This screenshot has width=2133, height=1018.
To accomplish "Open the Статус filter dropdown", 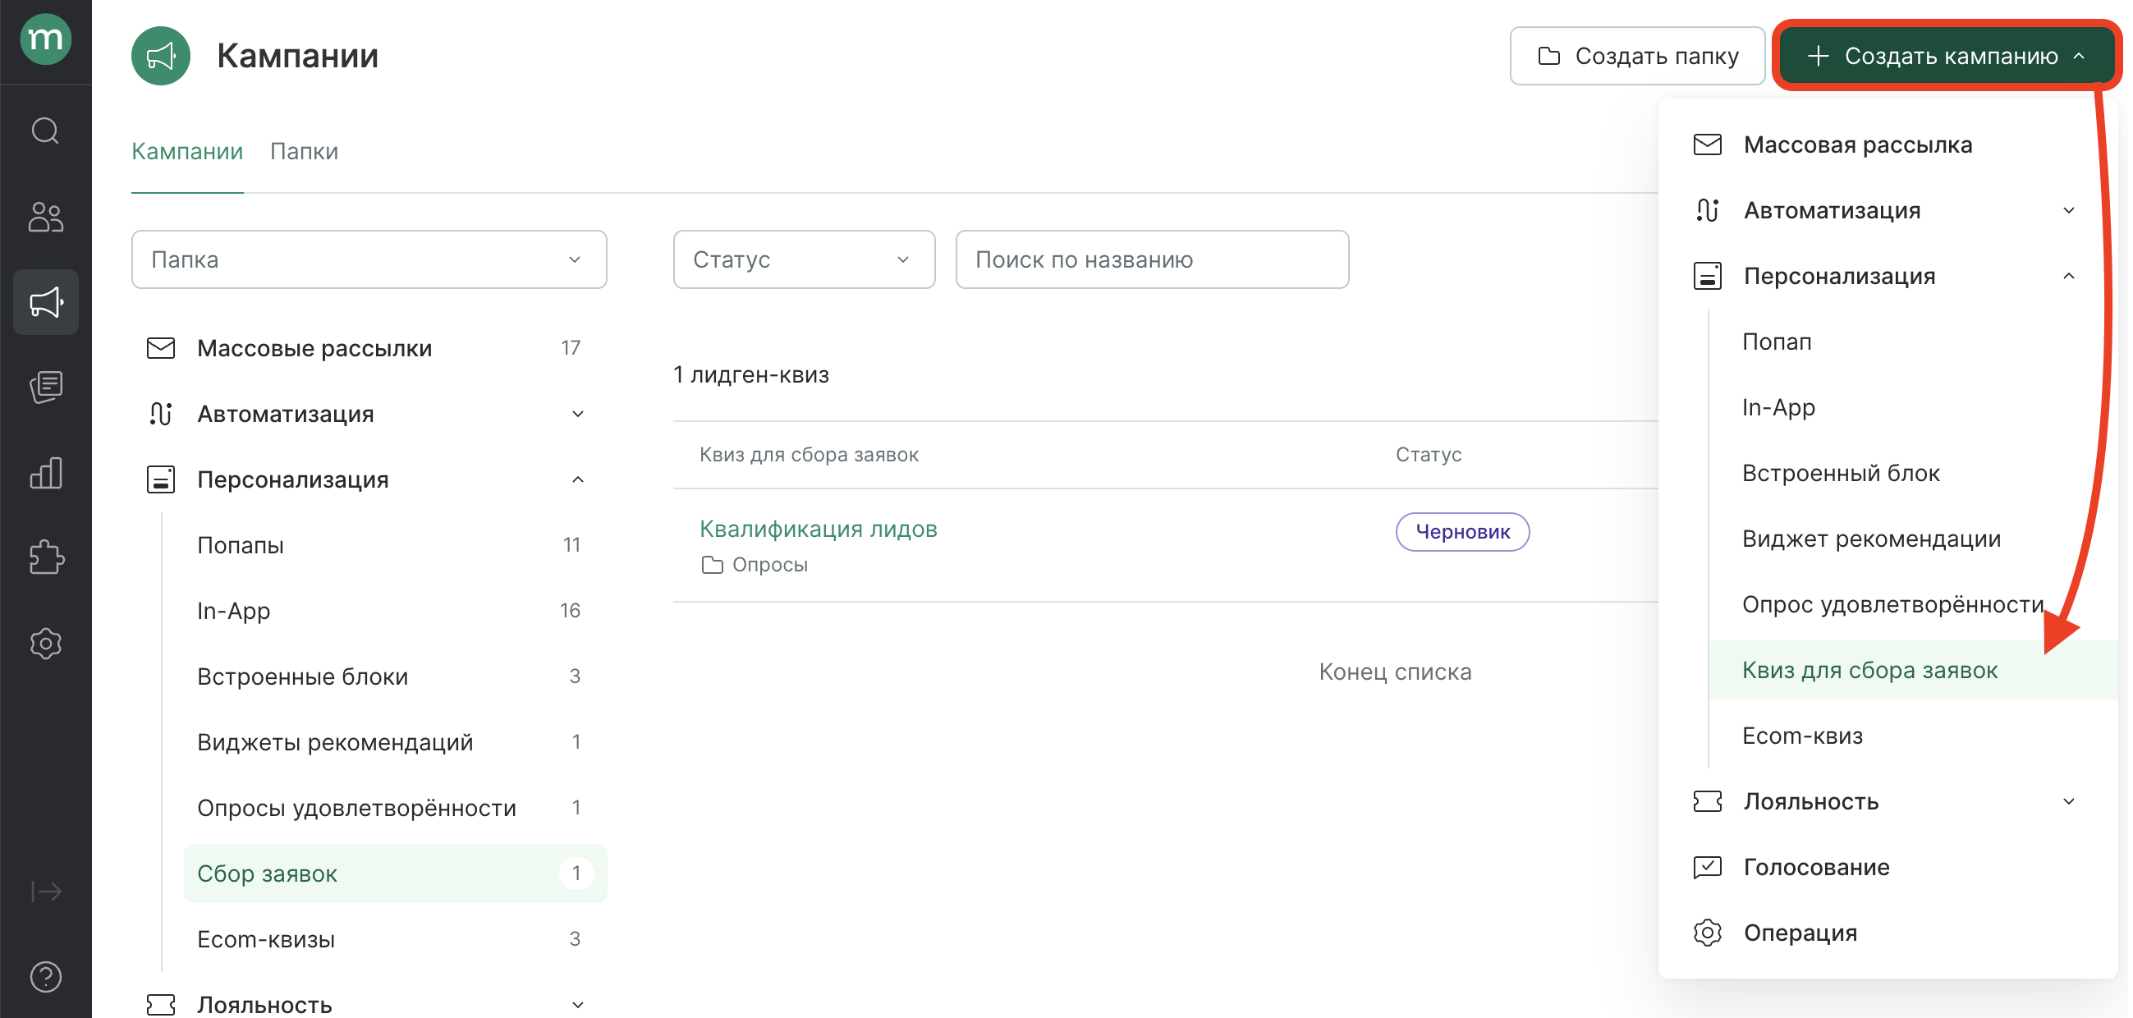I will 802,259.
